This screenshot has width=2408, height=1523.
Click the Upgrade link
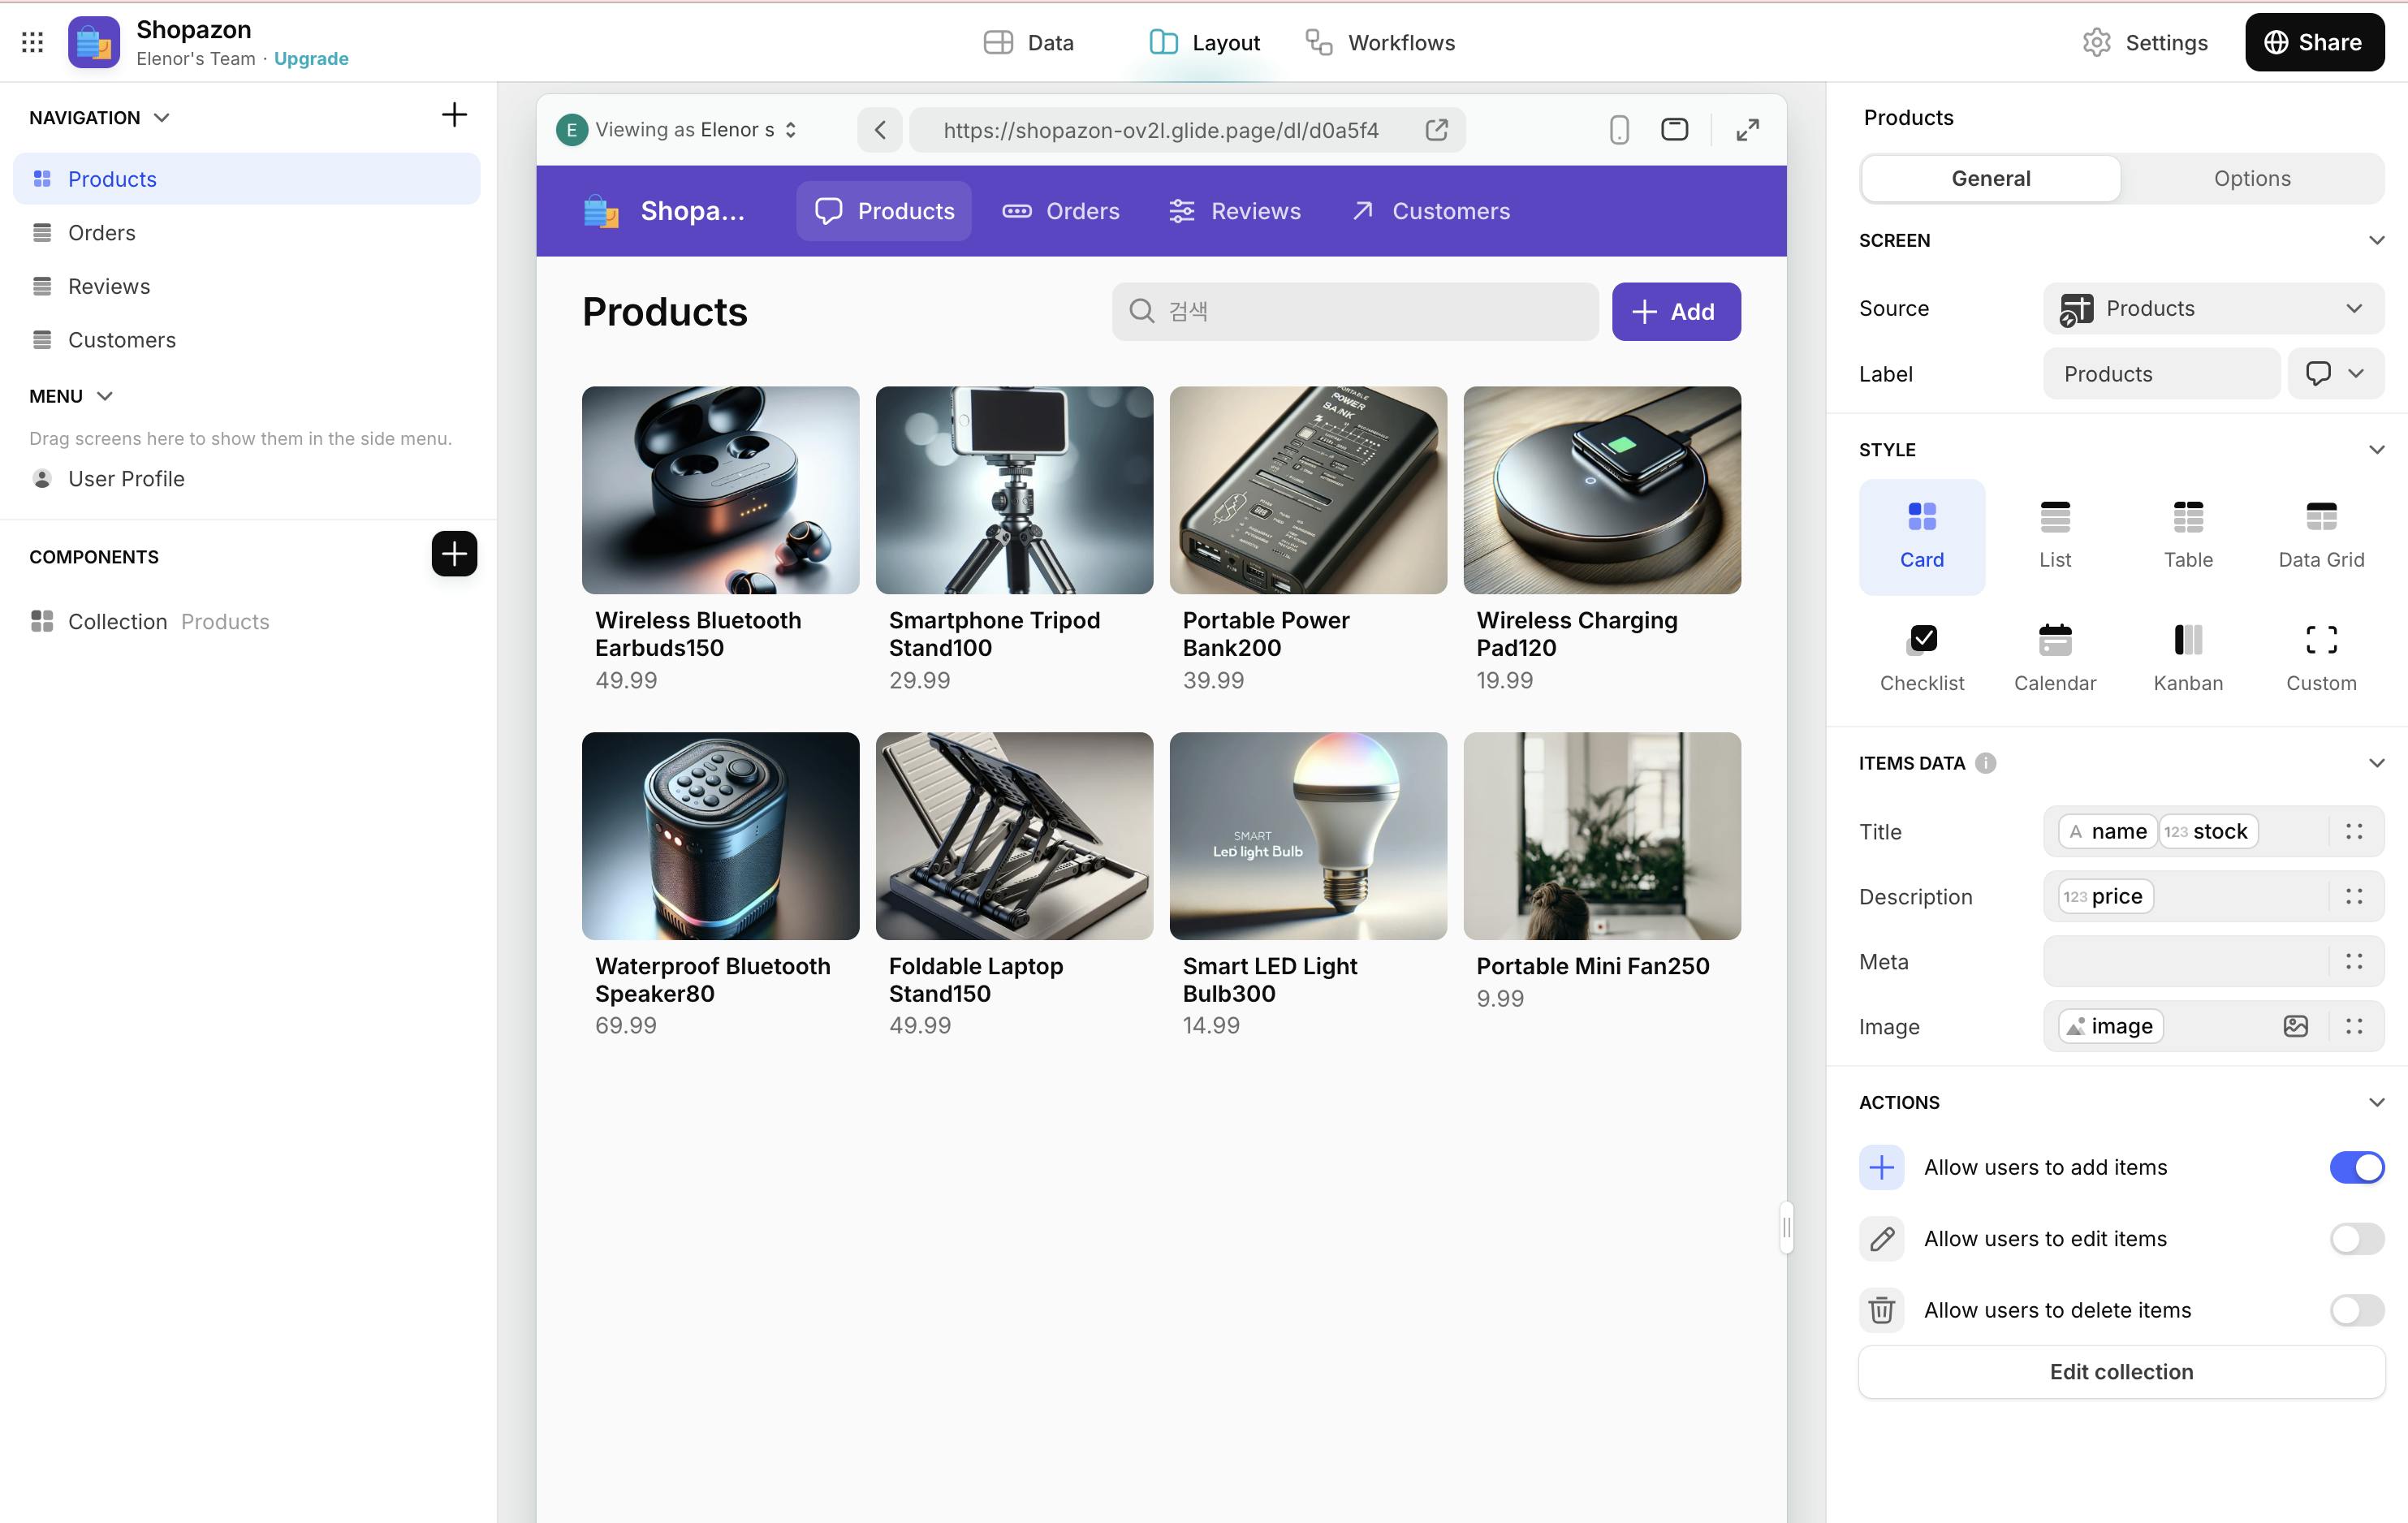311,59
